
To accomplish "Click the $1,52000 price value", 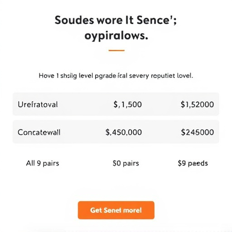I will tap(197, 105).
